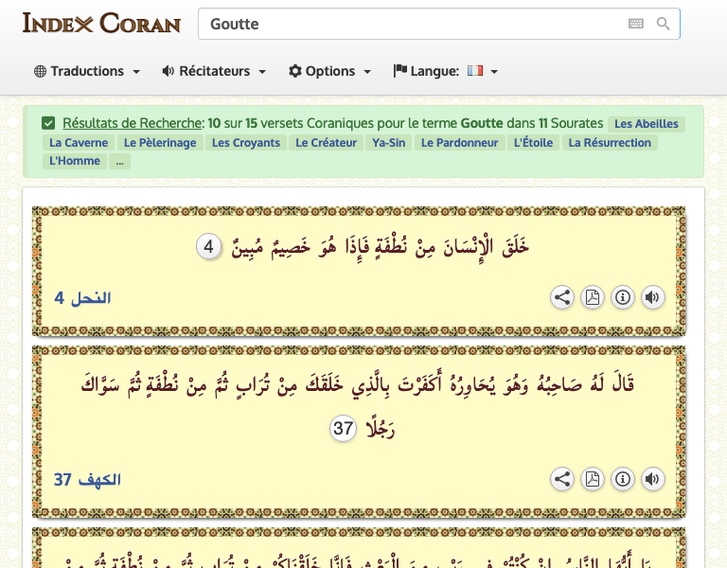The width and height of the screenshot is (727, 568).
Task: Click the search magnifier icon
Action: pos(663,24)
